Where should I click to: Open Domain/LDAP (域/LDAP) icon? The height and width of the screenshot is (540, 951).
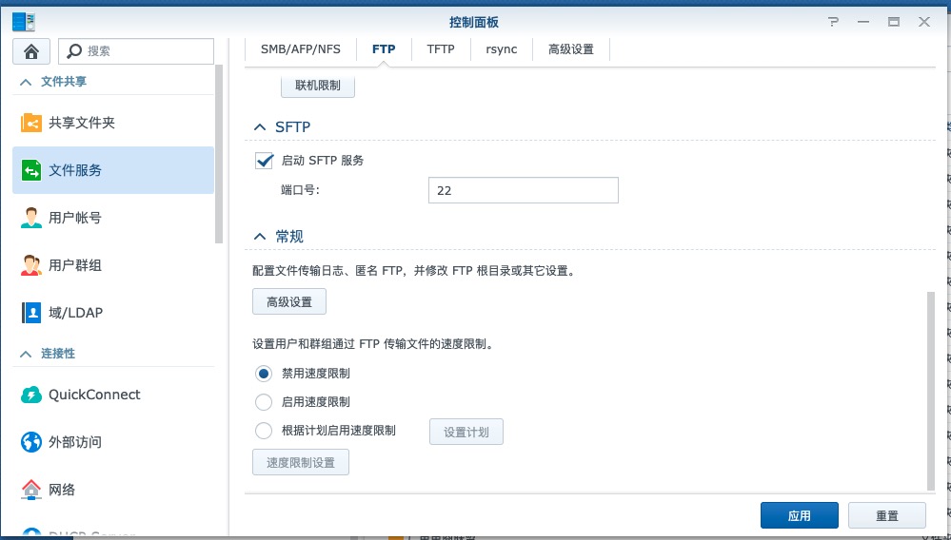[31, 313]
